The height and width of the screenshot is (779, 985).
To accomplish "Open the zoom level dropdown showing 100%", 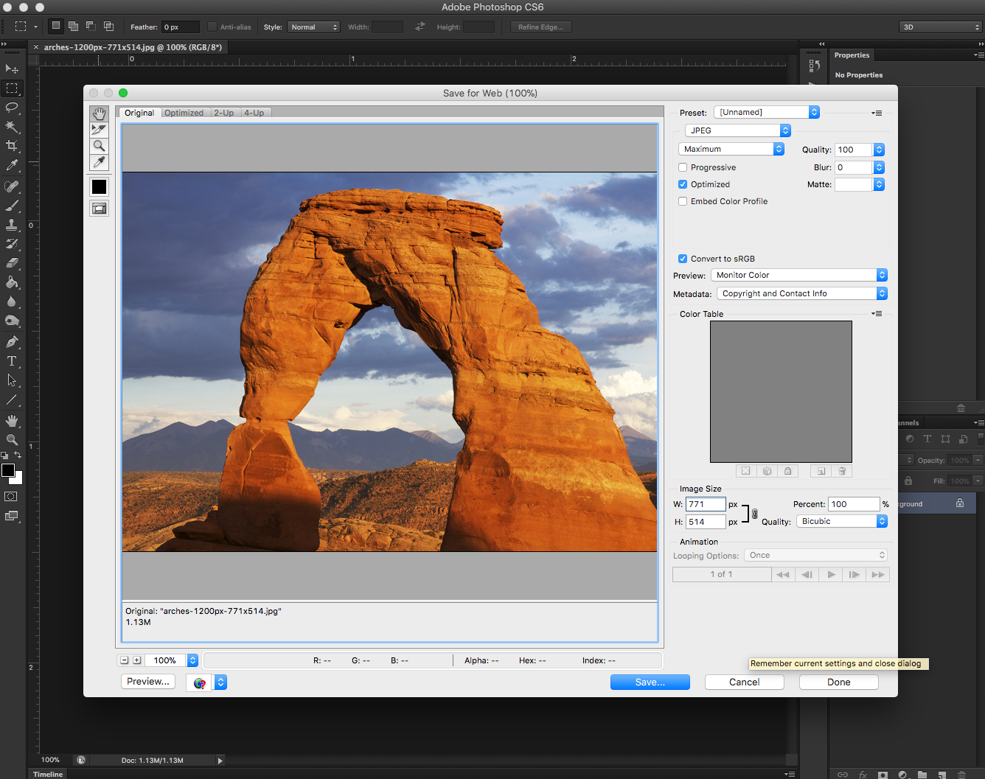I will [x=192, y=660].
